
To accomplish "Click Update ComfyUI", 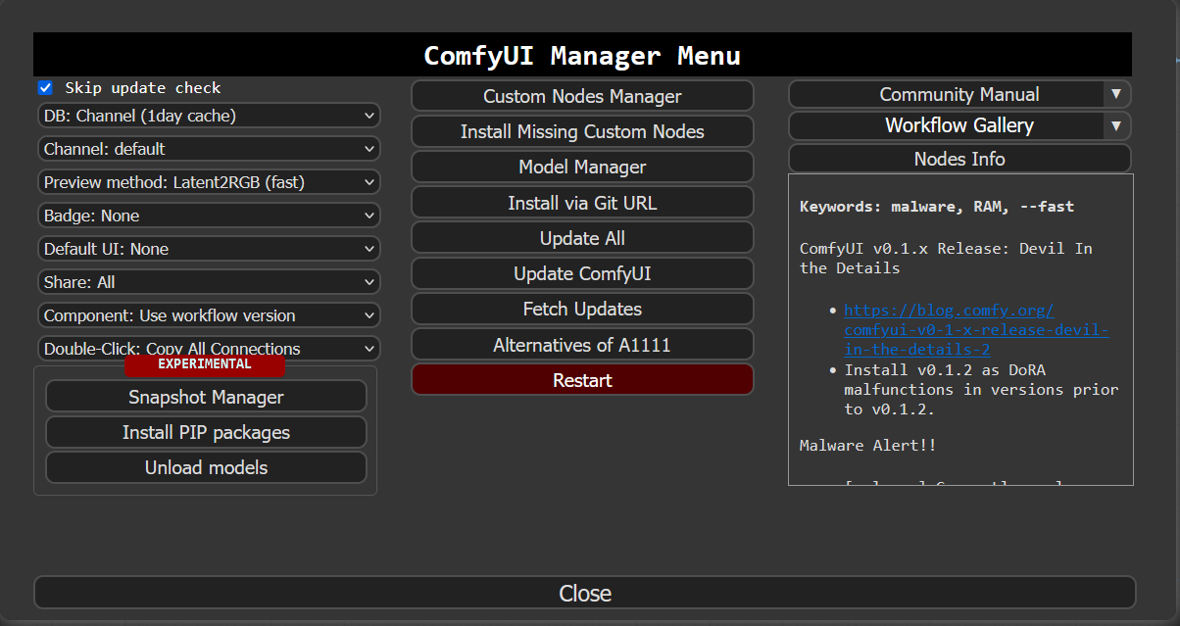I will [x=582, y=273].
